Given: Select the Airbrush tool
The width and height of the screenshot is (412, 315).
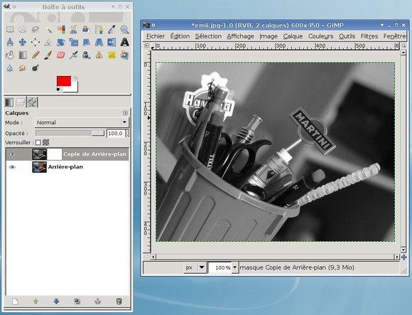Looking at the screenshot, I should tap(74, 55).
